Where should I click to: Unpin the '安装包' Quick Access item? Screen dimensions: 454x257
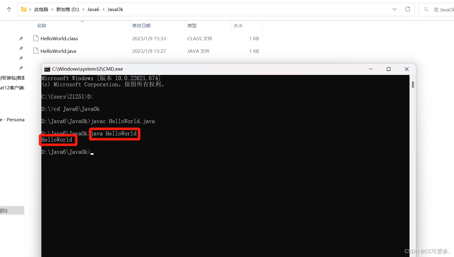[x=21, y=78]
